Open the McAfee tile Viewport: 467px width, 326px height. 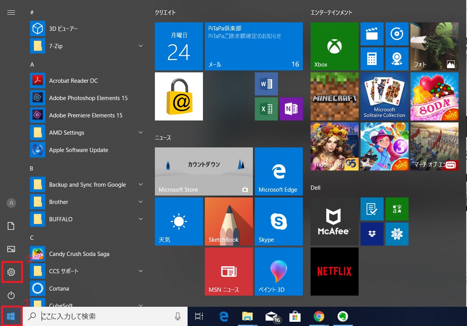[334, 221]
